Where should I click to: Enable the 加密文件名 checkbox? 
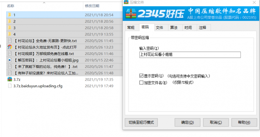(141, 83)
